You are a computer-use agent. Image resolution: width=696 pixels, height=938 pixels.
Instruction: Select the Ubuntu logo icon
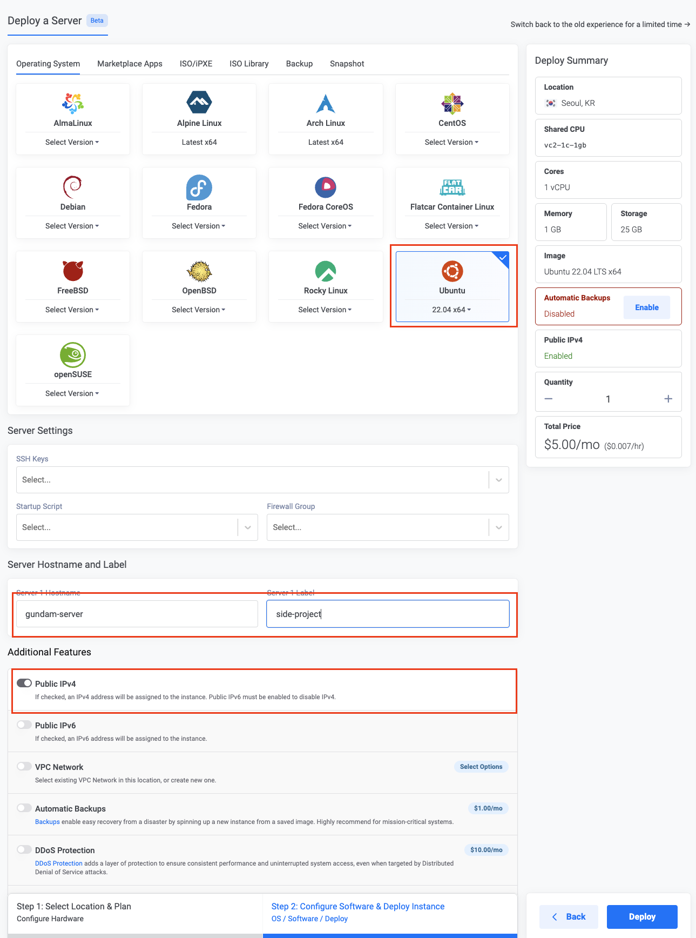coord(452,271)
